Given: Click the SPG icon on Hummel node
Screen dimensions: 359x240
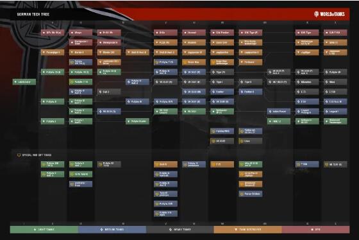Looking at the screenshot, I should click(x=185, y=33).
